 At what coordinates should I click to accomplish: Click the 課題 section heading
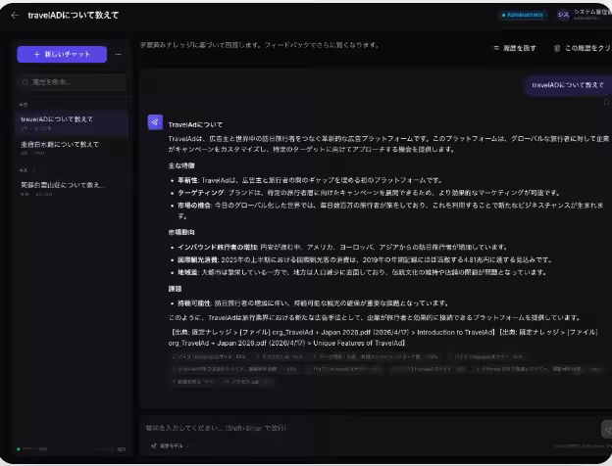[175, 289]
